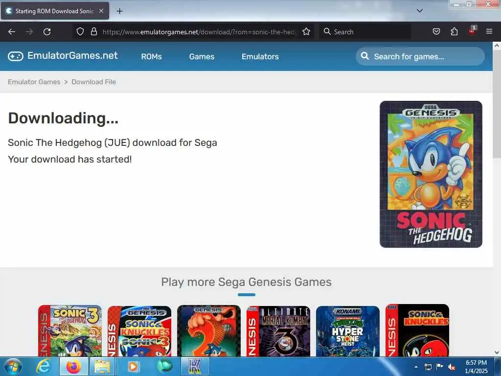The width and height of the screenshot is (501, 376).
Task: Open the Hyper Stone Heist thumbnail
Action: tap(348, 331)
